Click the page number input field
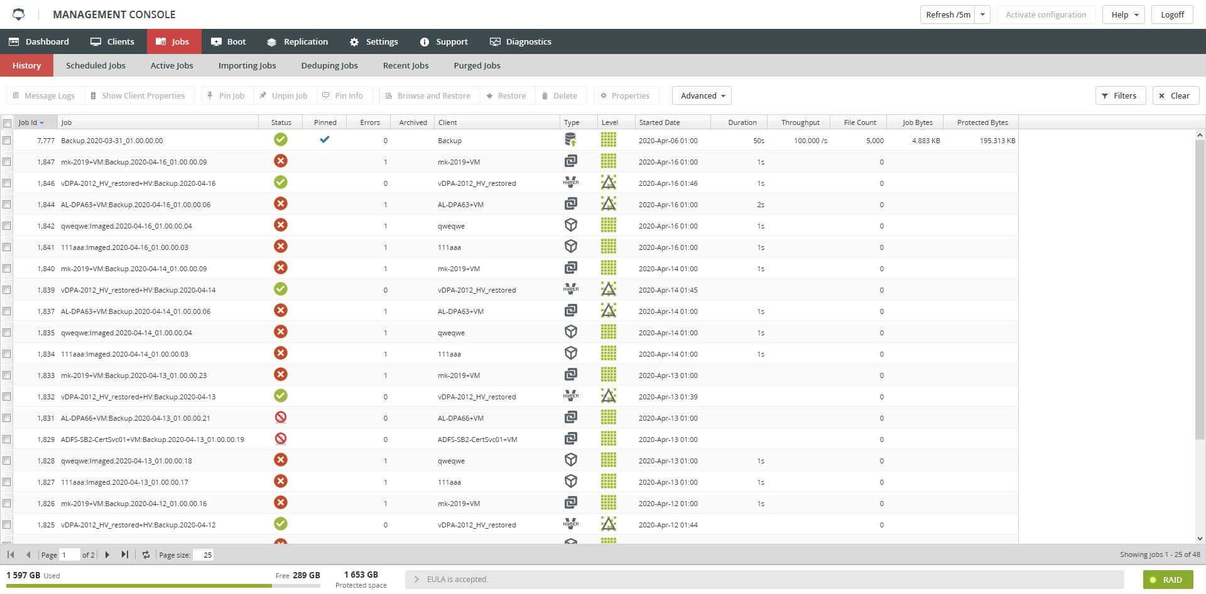This screenshot has height=594, width=1206. click(x=69, y=554)
